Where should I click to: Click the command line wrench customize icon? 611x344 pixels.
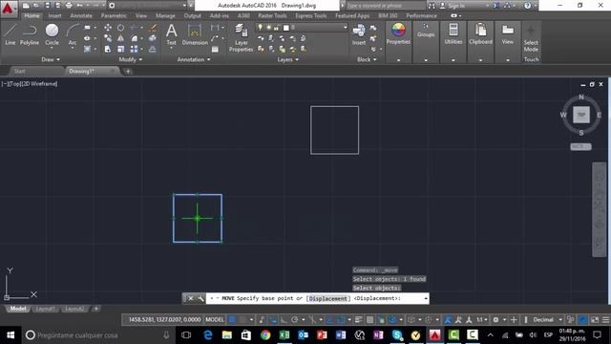[200, 298]
